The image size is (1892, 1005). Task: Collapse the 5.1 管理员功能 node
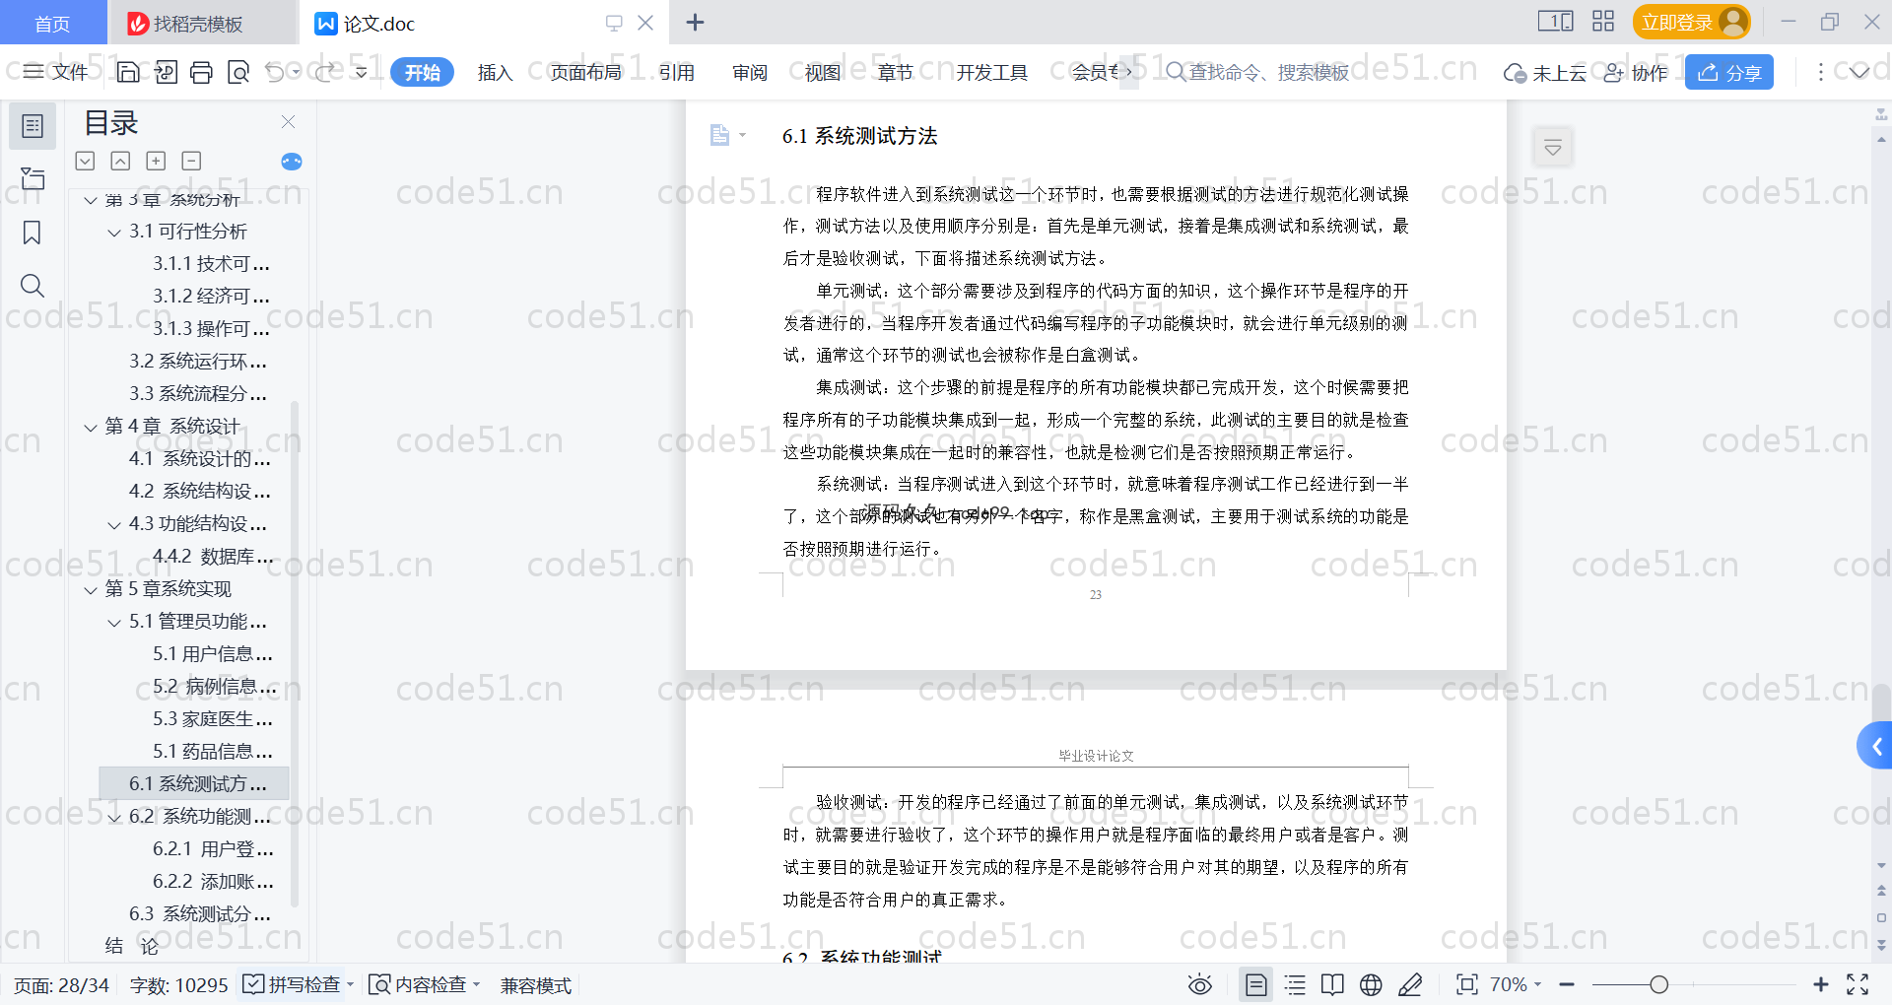click(x=114, y=623)
